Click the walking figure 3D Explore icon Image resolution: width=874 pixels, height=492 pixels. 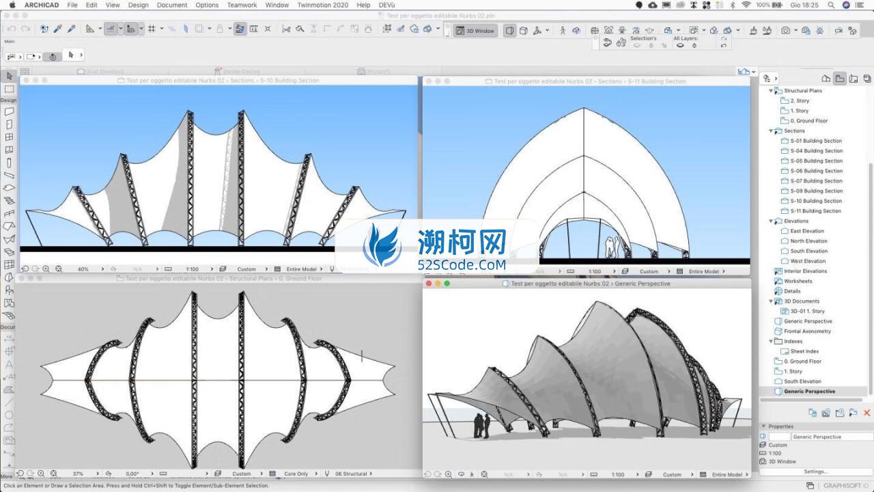563,30
